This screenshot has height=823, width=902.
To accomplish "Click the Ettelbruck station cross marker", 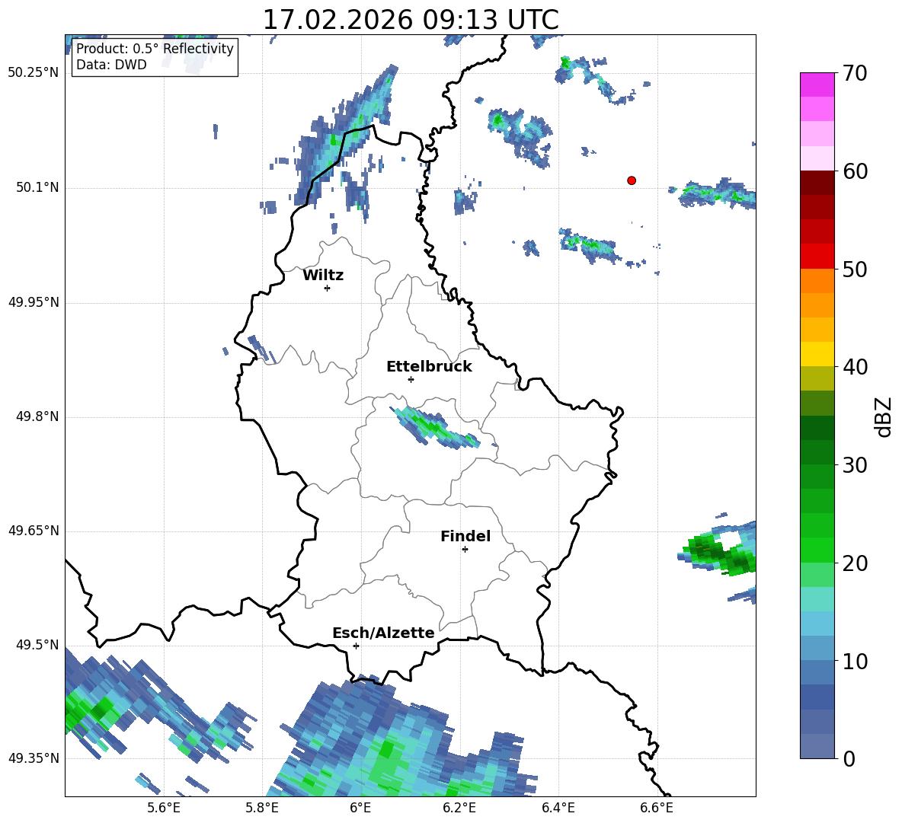I will point(411,379).
